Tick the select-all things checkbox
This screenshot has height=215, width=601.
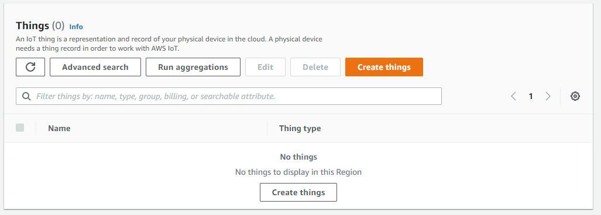(20, 128)
